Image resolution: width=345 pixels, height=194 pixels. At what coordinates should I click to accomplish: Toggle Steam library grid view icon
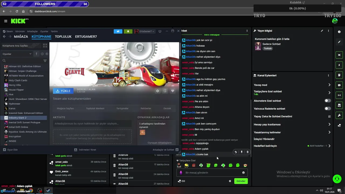(45, 46)
